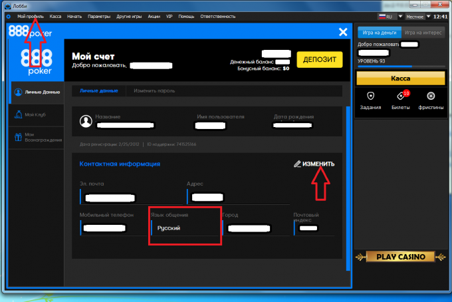Click the Контактная информация heading

[x=120, y=164]
